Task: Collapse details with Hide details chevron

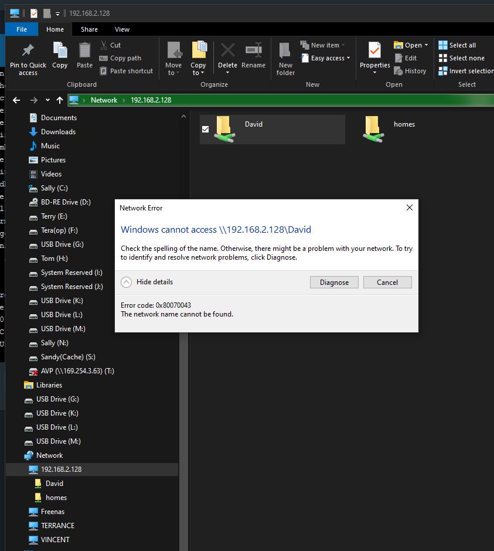Action: 126,282
